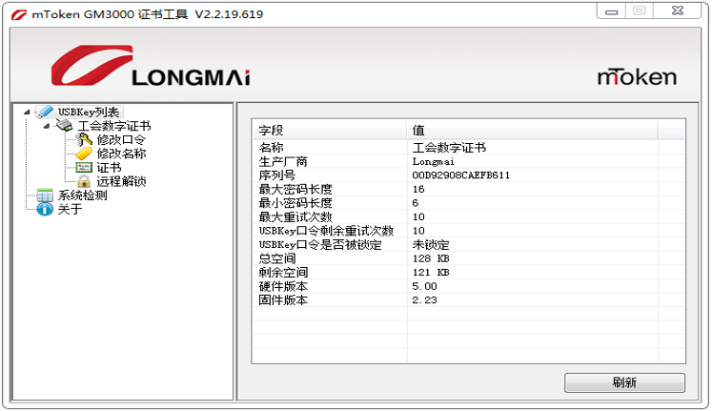The image size is (712, 411).
Task: Click the padlock icon for 远程解锁
Action: click(x=84, y=181)
